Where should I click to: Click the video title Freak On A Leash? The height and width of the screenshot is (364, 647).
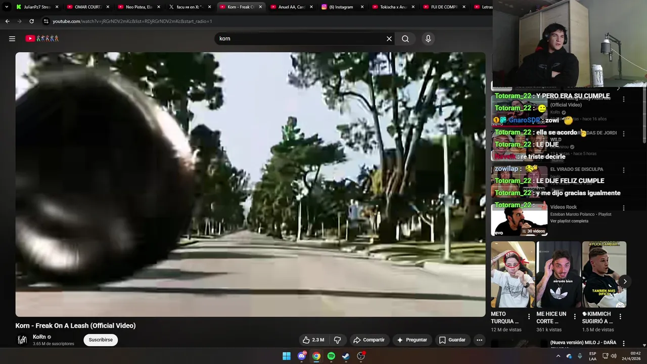(75, 326)
